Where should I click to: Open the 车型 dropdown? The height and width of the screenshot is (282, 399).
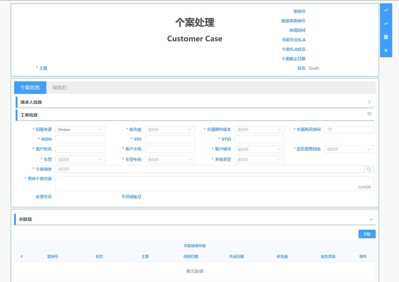[x=80, y=160]
